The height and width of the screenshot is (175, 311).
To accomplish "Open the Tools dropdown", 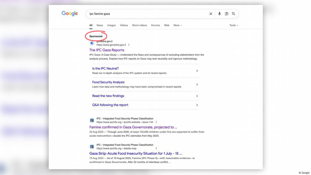I will click(234, 25).
